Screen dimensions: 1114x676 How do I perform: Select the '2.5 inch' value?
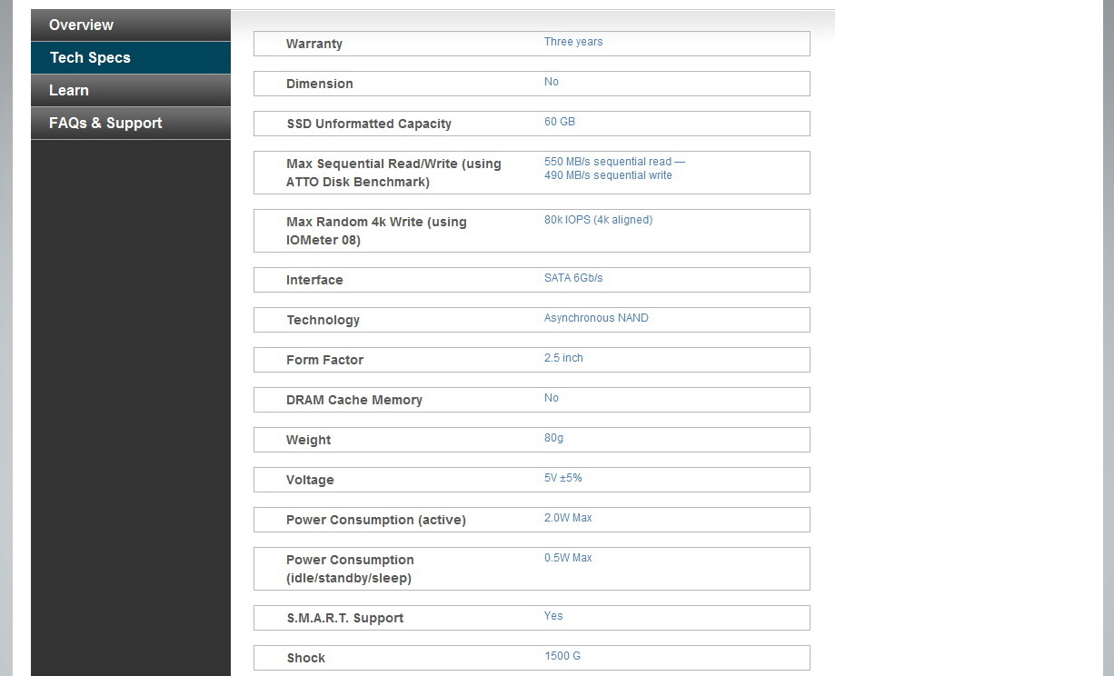563,358
